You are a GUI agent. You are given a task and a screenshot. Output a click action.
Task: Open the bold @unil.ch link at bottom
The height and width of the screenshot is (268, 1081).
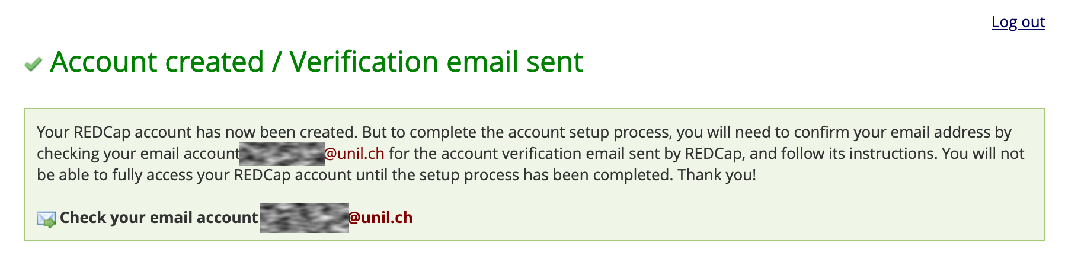point(380,218)
